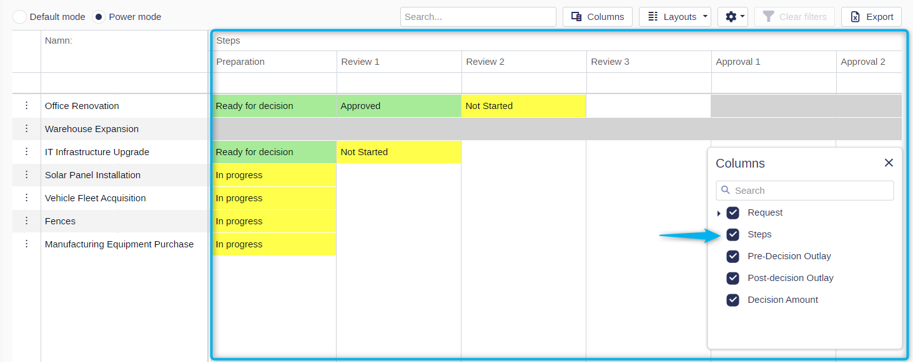Screen dimensions: 913x362
Task: Select the Fences row name
Action: pos(60,221)
